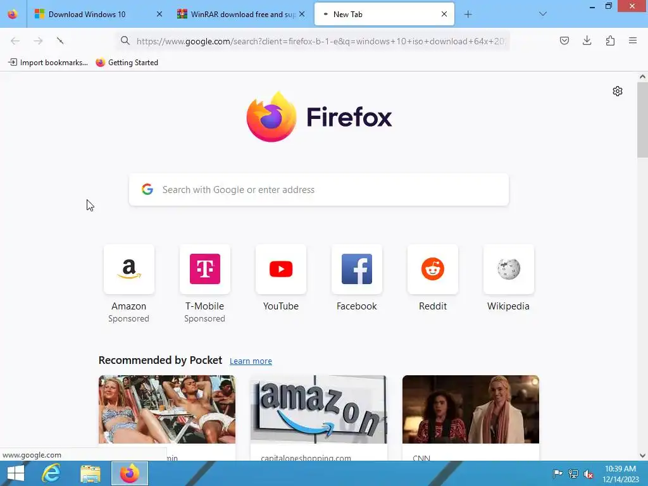
Task: Launch Internet Explorer from taskbar
Action: [x=51, y=473]
